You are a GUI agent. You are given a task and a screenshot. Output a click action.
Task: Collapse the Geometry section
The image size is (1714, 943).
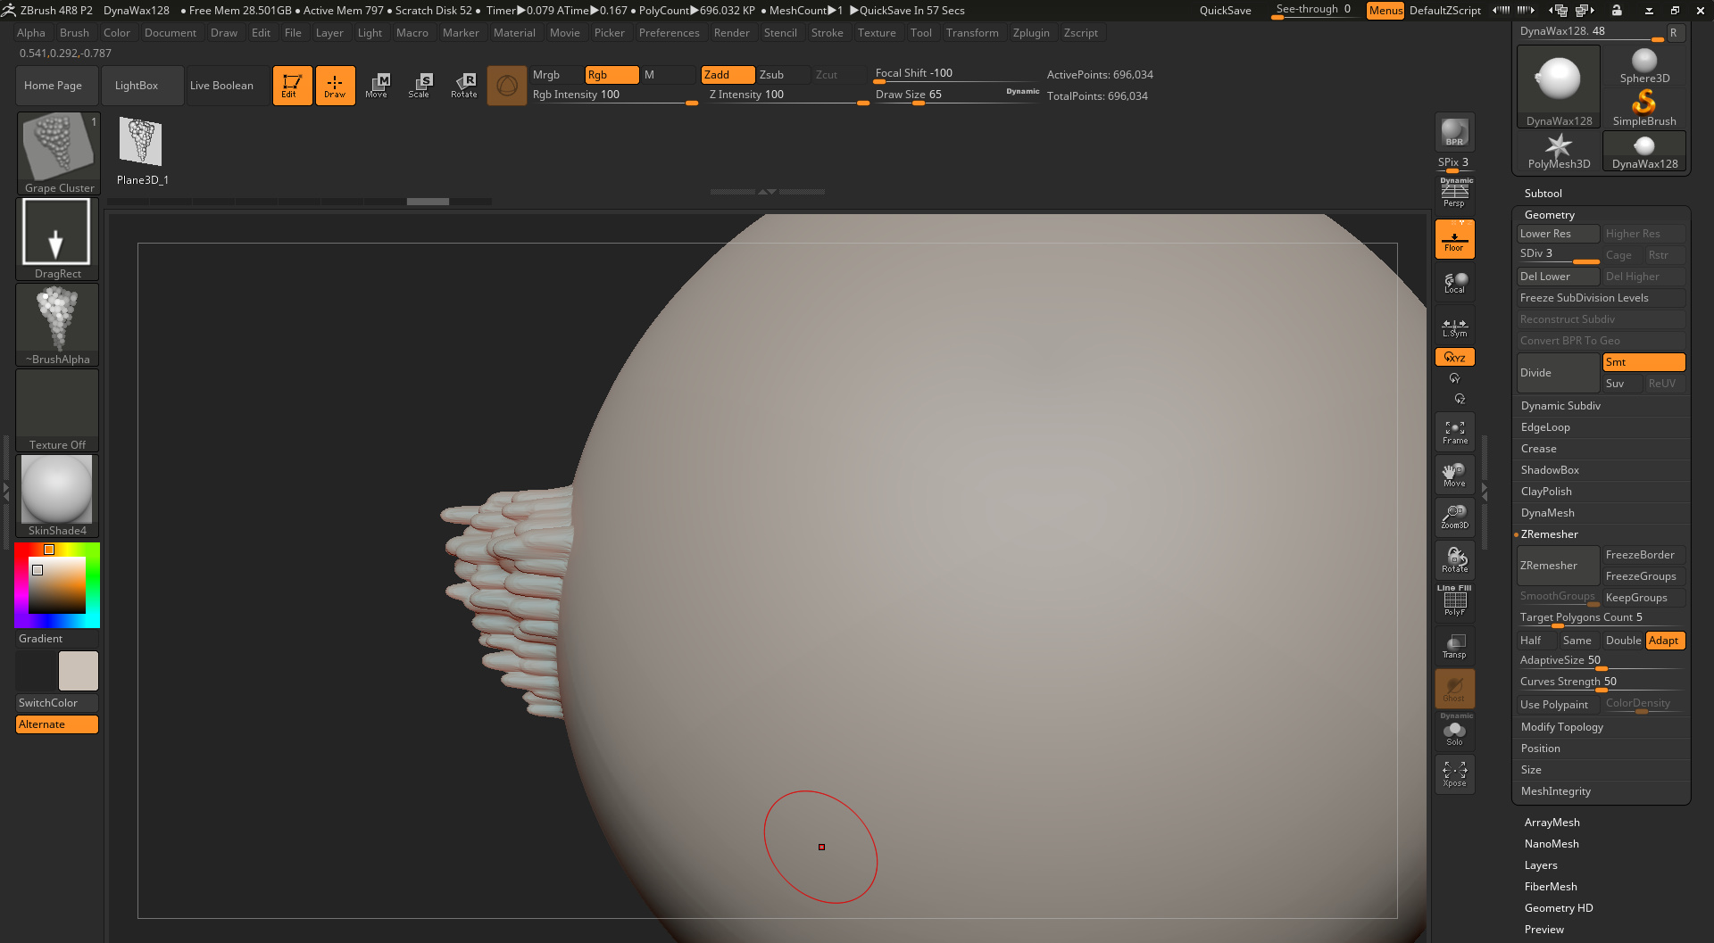(1549, 215)
